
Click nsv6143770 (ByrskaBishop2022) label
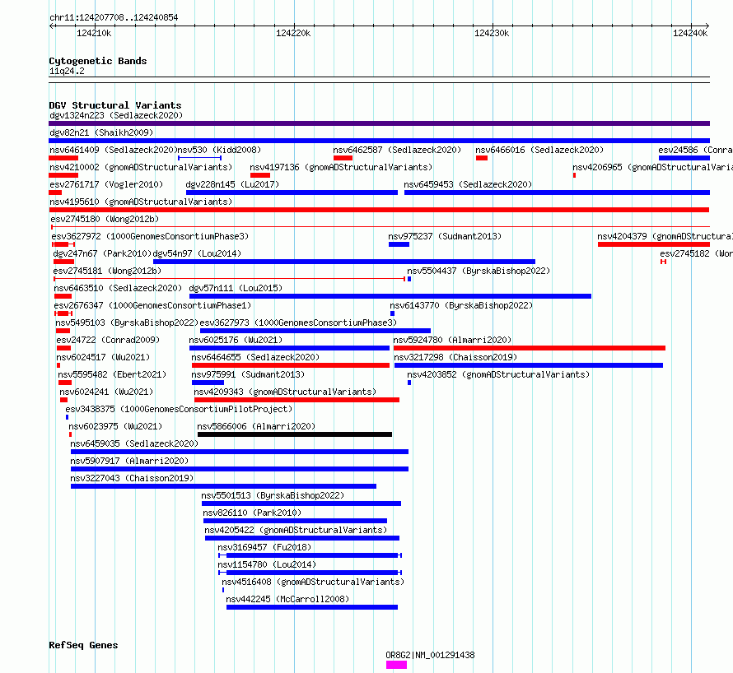[x=461, y=305]
